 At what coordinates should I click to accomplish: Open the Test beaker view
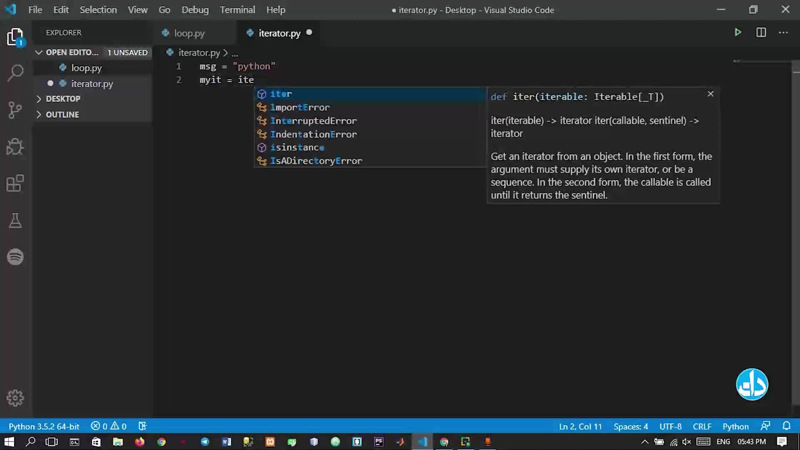pos(15,220)
